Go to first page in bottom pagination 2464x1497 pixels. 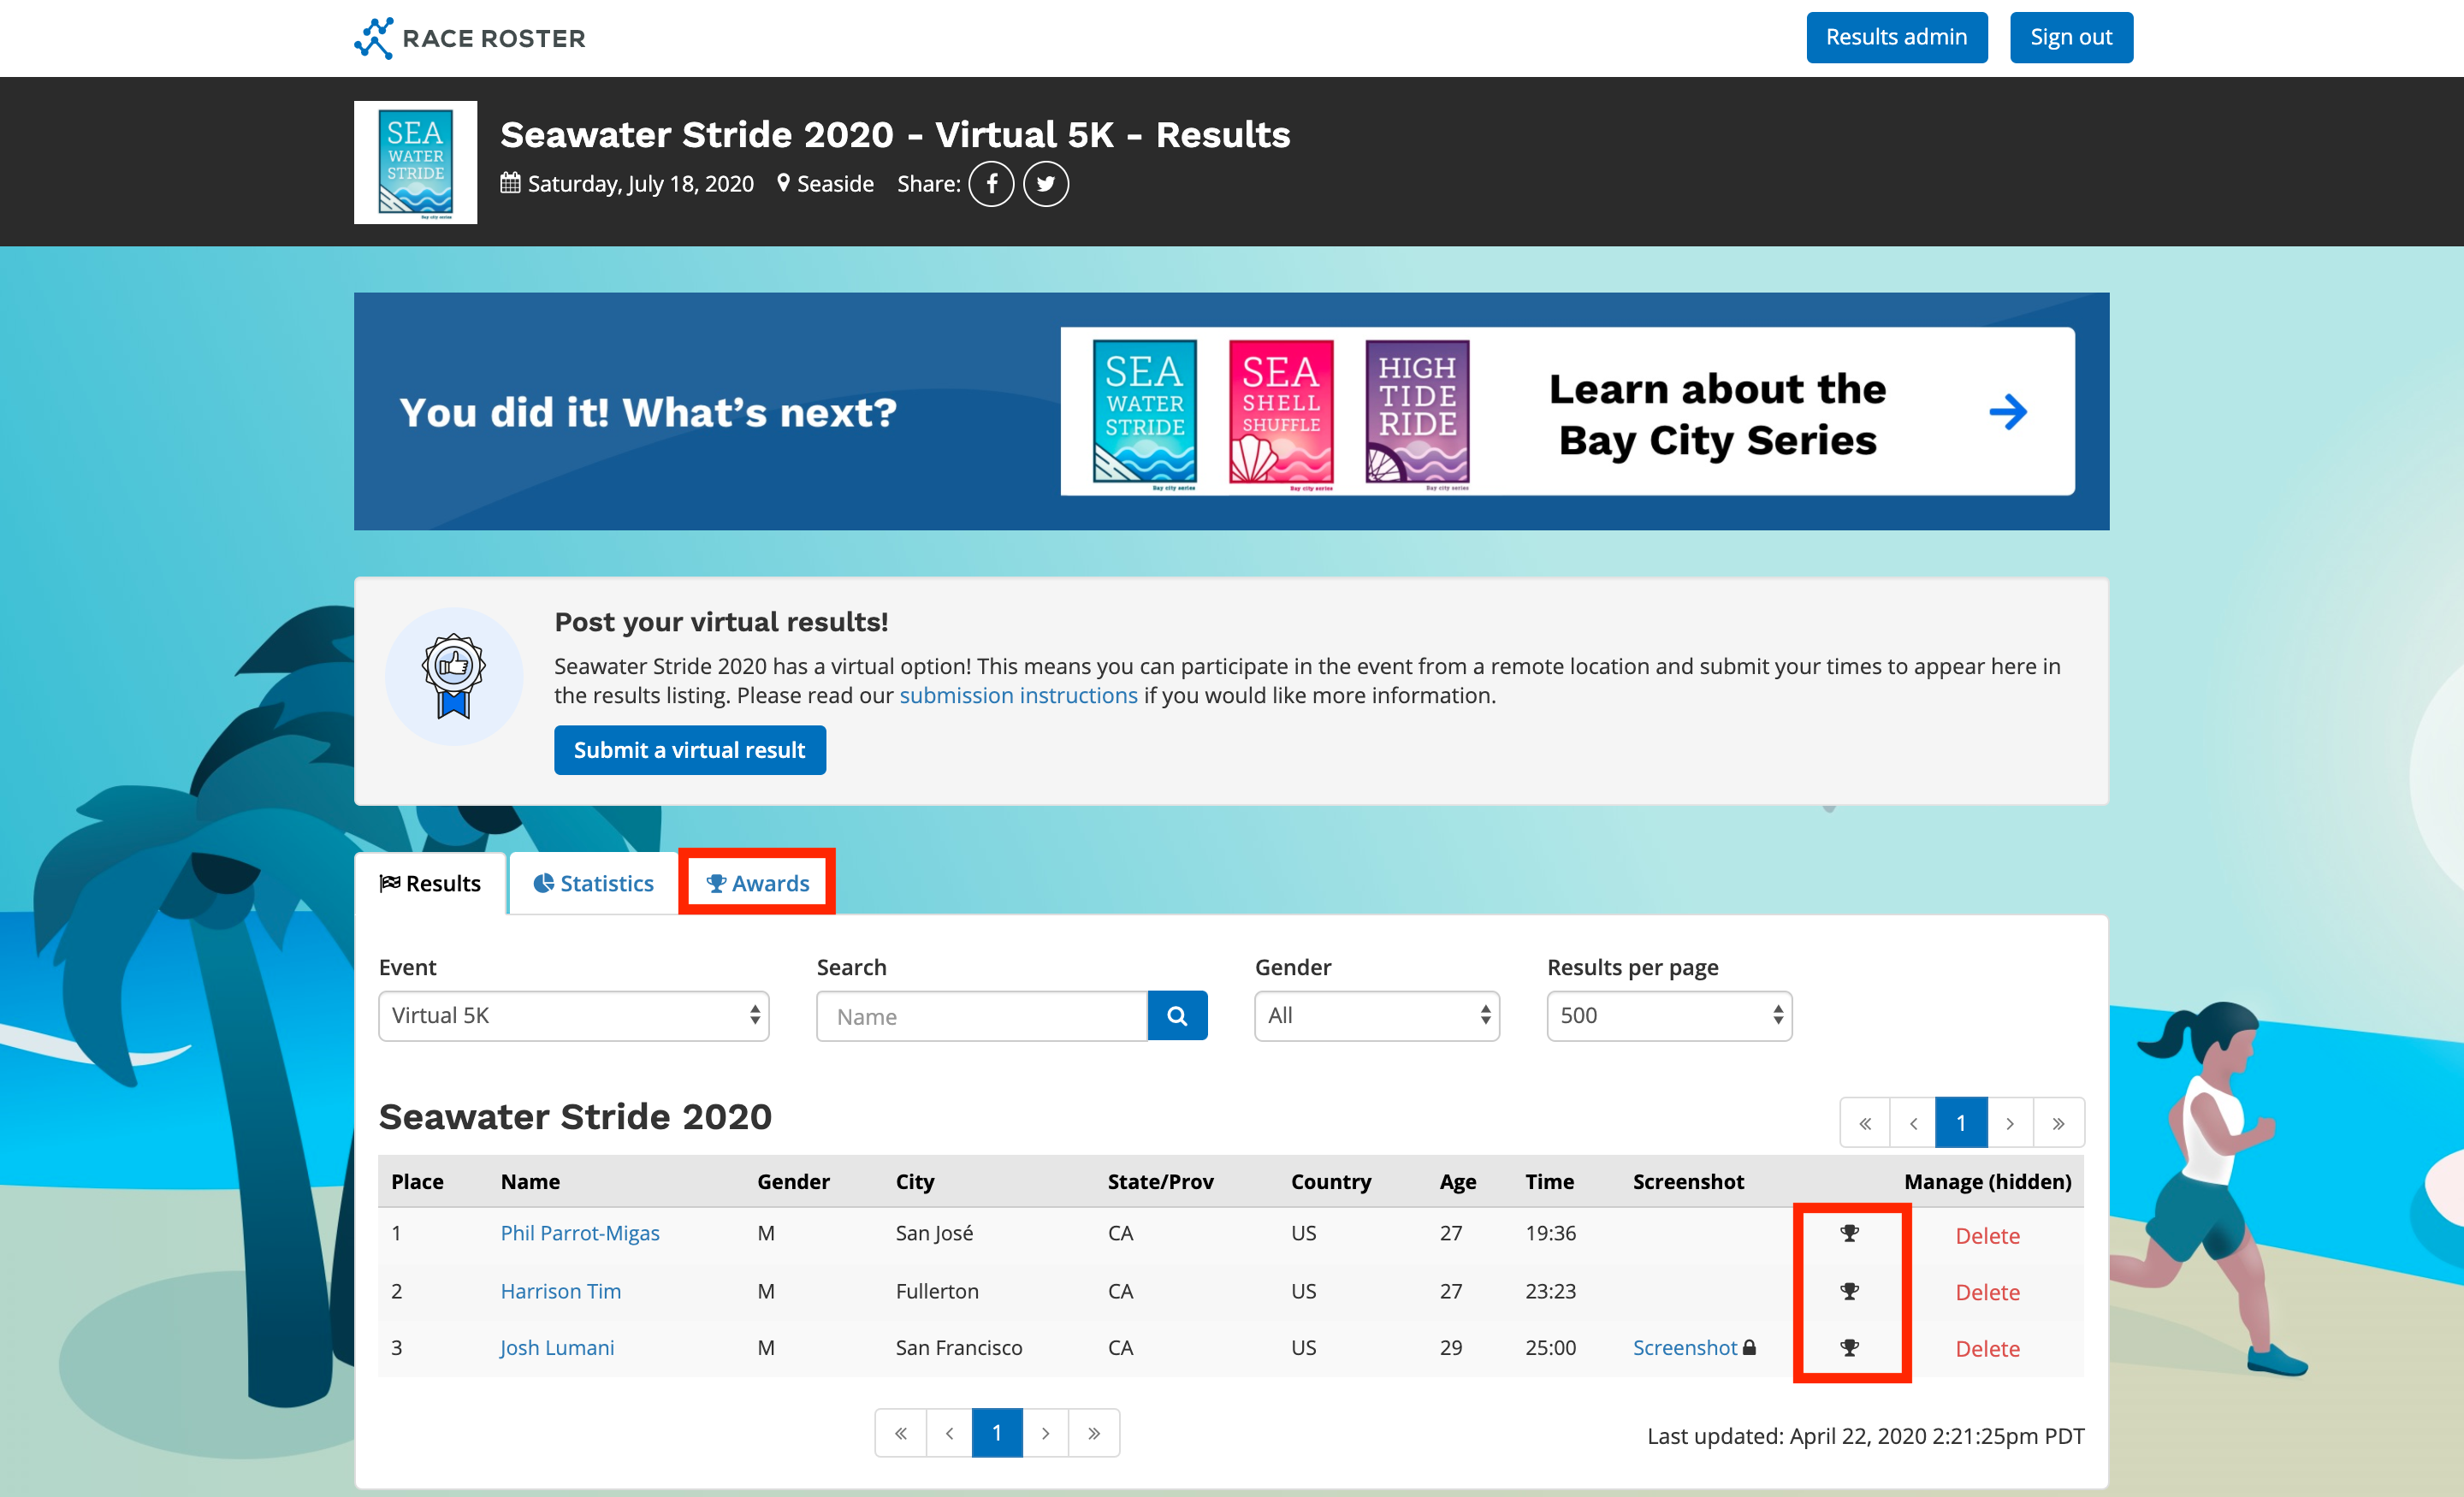click(x=900, y=1433)
